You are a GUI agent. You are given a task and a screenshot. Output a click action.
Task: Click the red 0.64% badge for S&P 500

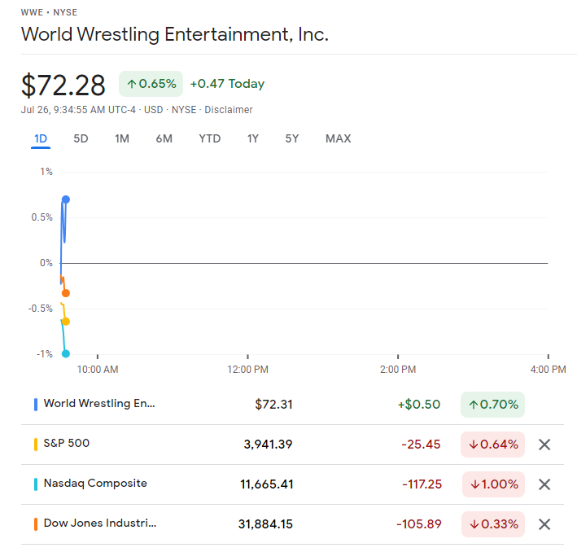492,445
